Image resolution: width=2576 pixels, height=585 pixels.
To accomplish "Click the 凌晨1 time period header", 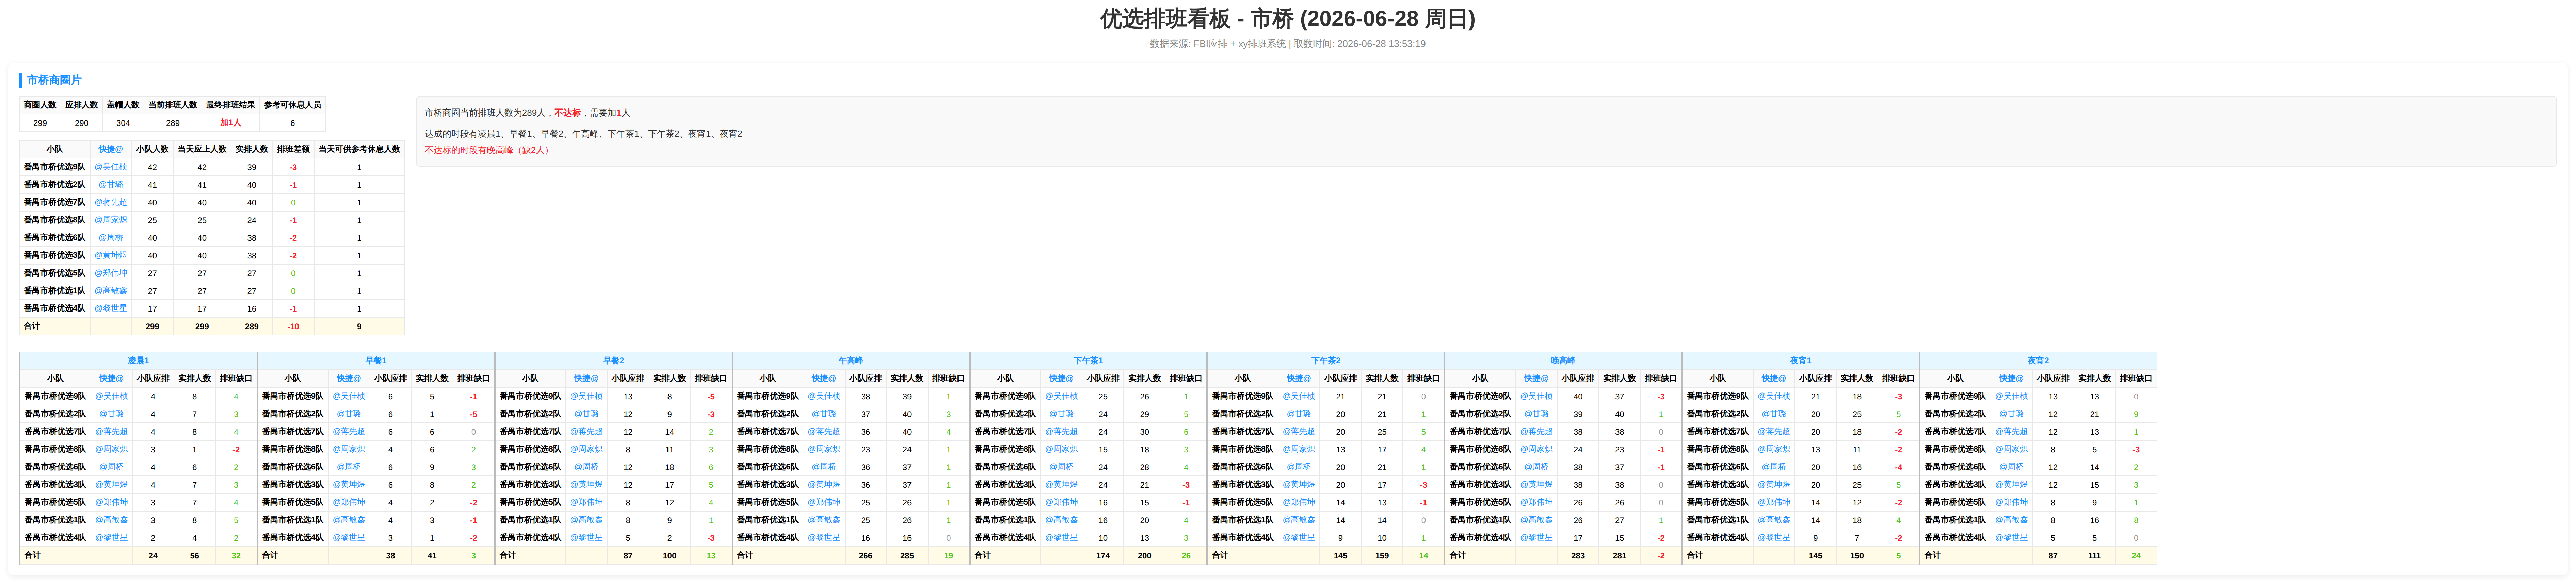I will pyautogui.click(x=138, y=361).
